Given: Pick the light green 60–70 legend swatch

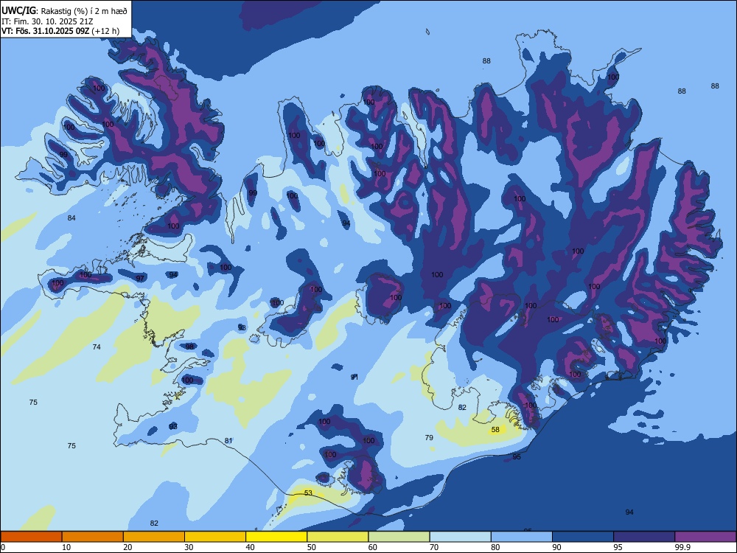Looking at the screenshot, I should (x=399, y=537).
